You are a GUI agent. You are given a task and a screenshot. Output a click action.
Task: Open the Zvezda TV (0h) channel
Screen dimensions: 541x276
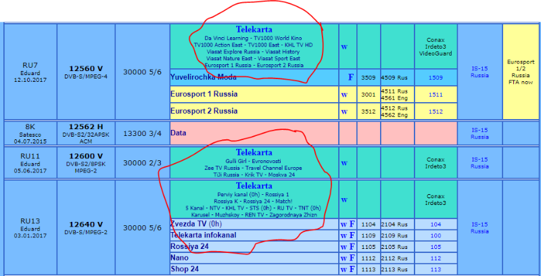196,225
